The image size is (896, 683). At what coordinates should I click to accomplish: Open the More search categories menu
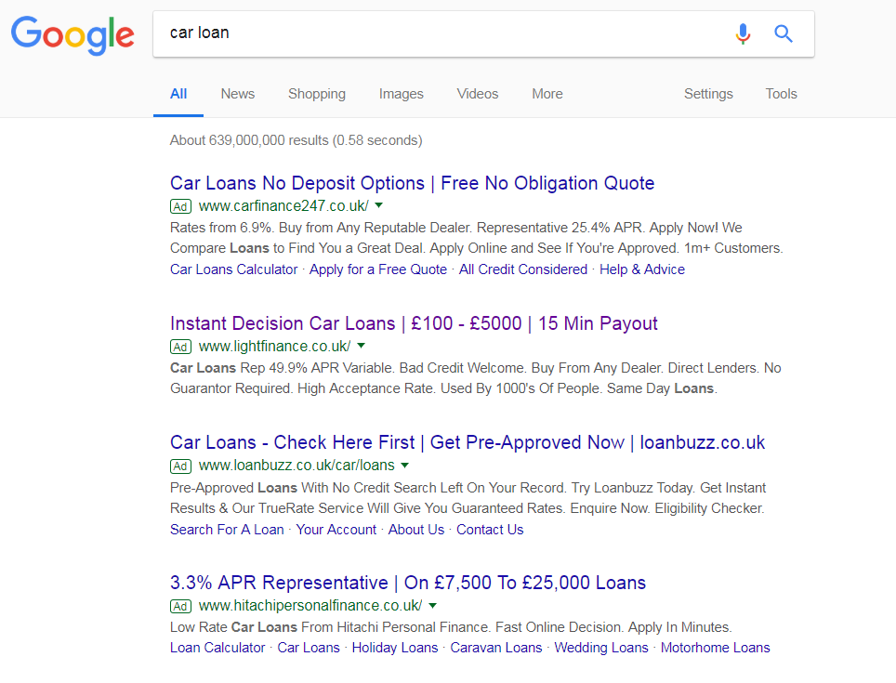pos(547,94)
